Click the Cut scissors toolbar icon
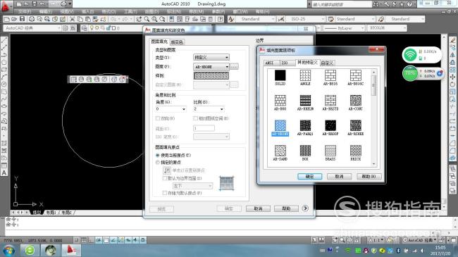 pyautogui.click(x=72, y=19)
